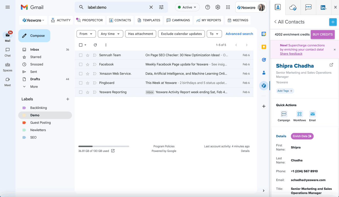339x197 pixels.
Task: Switch to the LinkedIn panel in Yesware
Action: click(323, 7)
